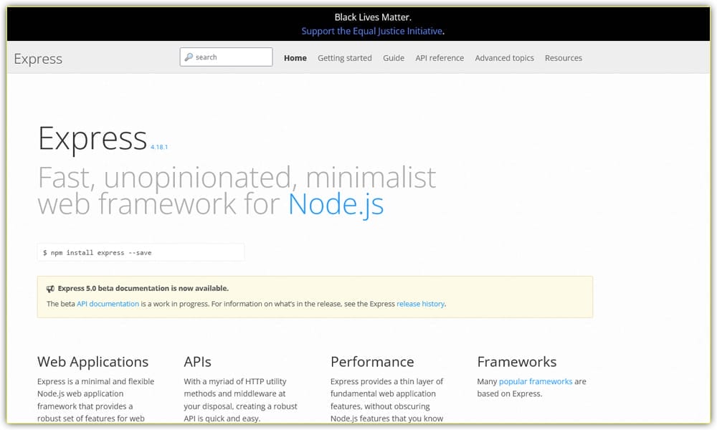View the Express release history link
717x430 pixels.
click(421, 303)
